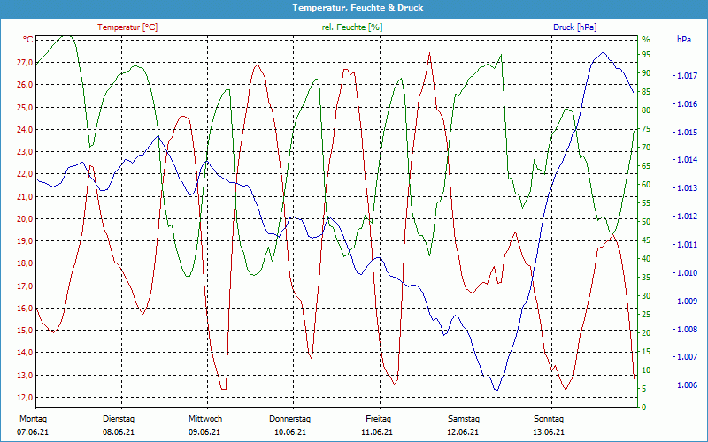Click the 55 humidity axis value
This screenshot has height=442, width=708.
(x=646, y=203)
